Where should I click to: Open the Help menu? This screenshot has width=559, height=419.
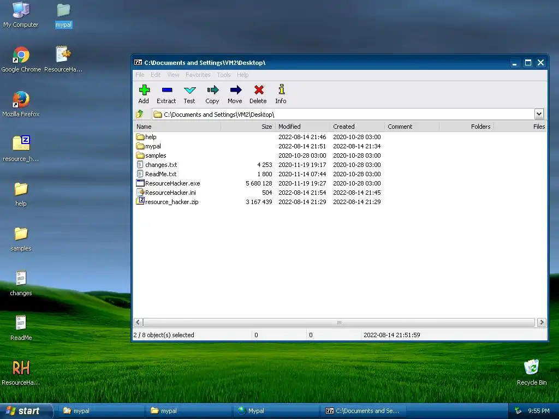pyautogui.click(x=243, y=75)
